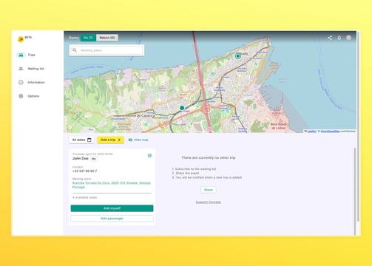Viewport: 372px width, 266px height.
Task: Open the Avenida meeting place address link
Action: click(x=112, y=185)
